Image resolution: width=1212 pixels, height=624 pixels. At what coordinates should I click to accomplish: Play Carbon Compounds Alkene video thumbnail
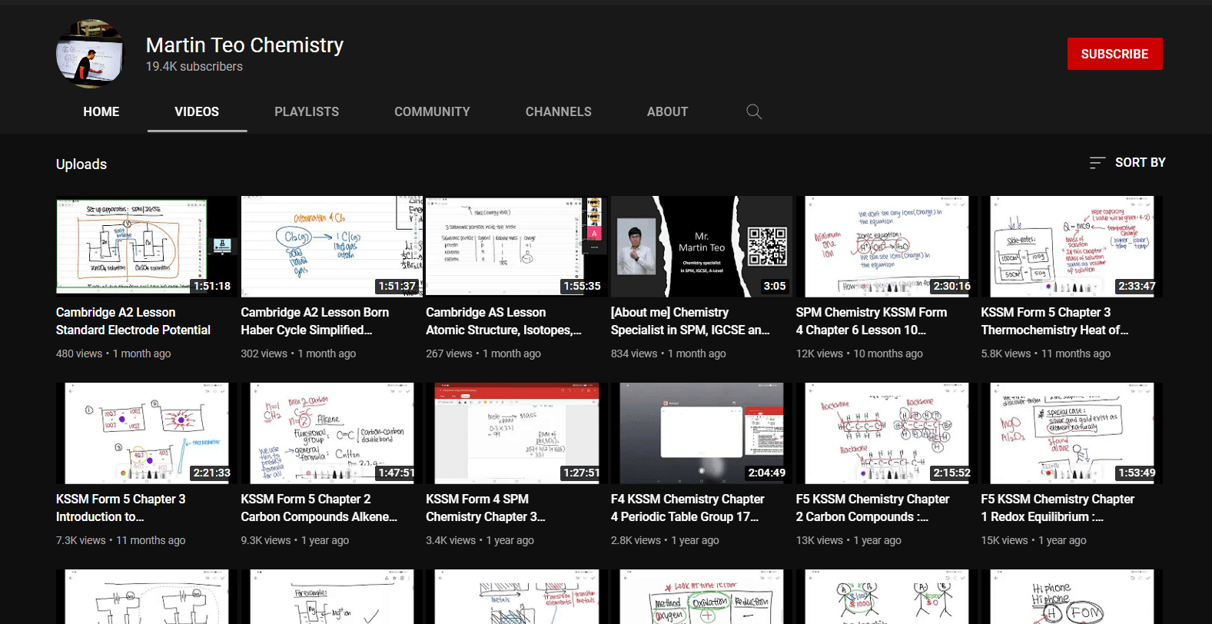click(x=332, y=433)
